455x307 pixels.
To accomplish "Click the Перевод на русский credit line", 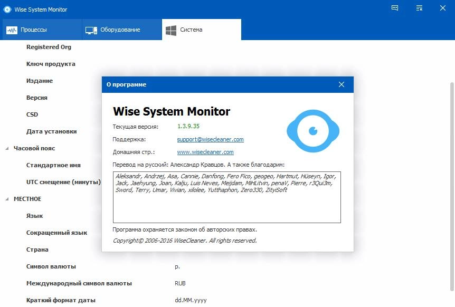I will coord(198,165).
